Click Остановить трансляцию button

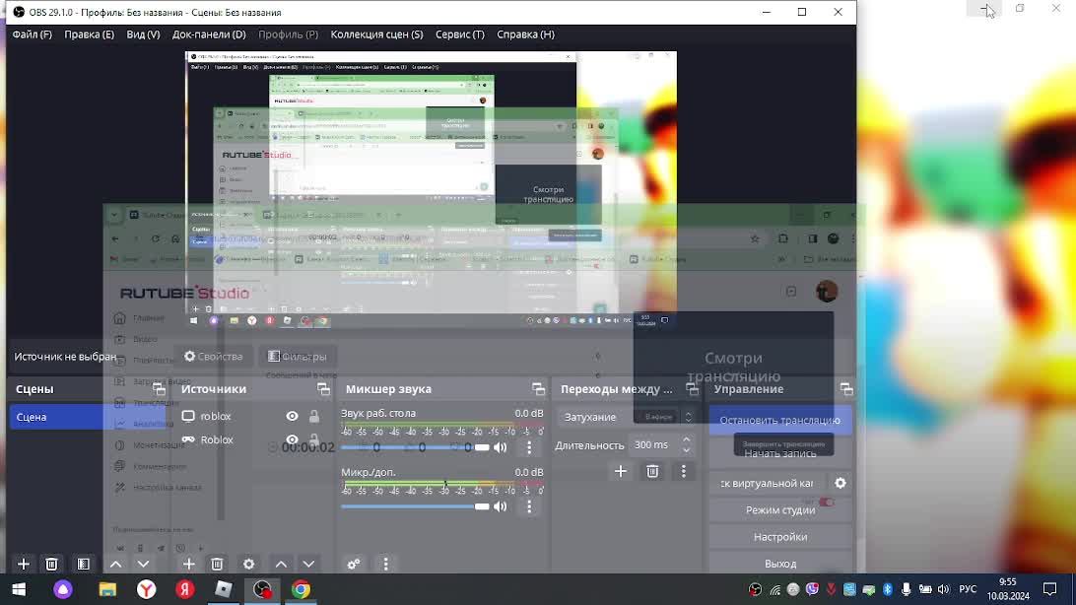[780, 420]
